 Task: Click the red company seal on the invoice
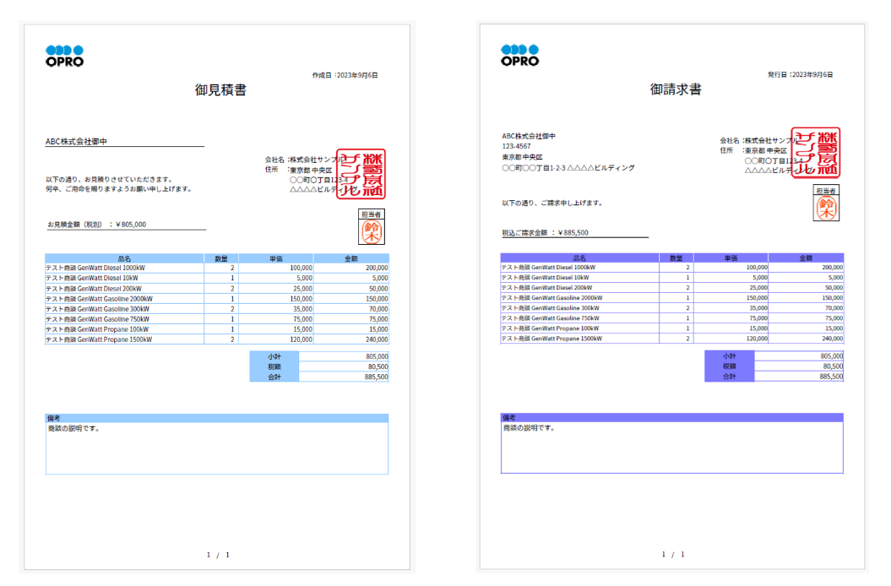(816, 153)
